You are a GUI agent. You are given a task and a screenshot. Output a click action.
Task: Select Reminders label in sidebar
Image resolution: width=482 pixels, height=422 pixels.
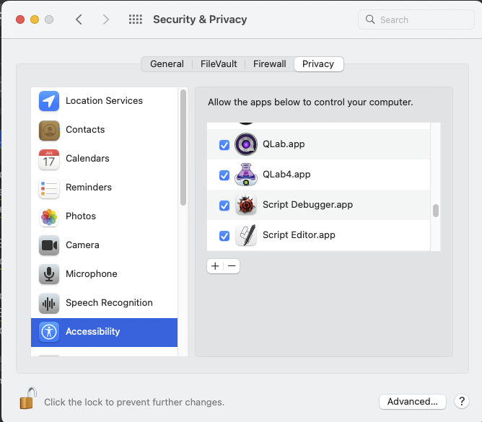coord(89,188)
